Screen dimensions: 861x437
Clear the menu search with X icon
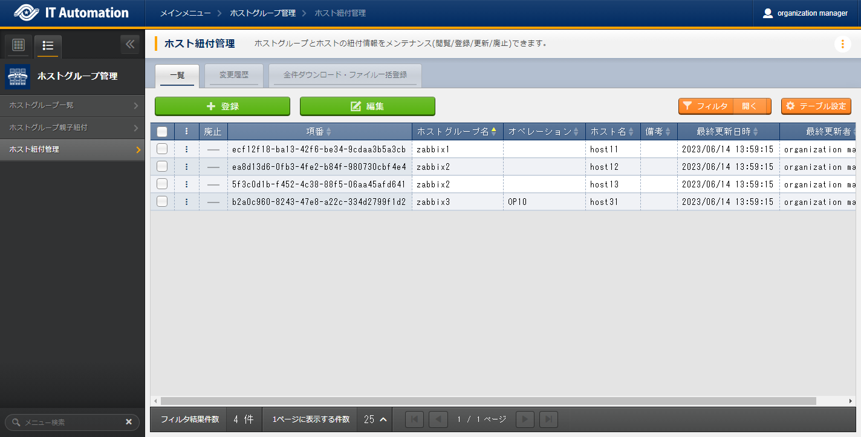[x=129, y=422]
